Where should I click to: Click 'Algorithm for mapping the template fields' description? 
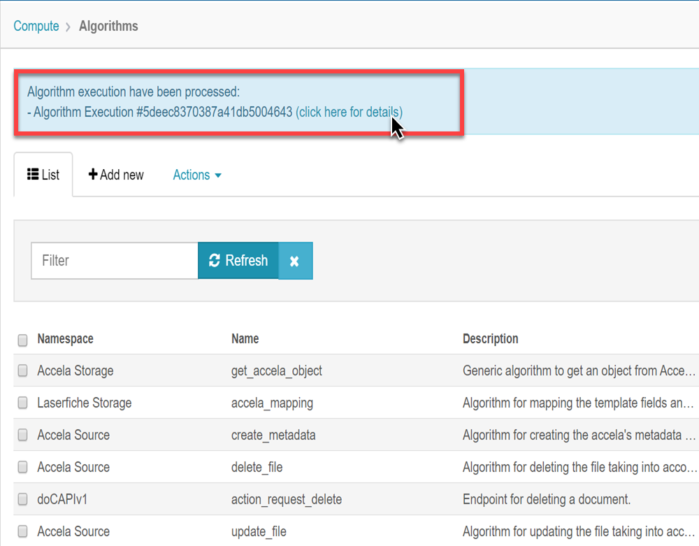(x=578, y=403)
